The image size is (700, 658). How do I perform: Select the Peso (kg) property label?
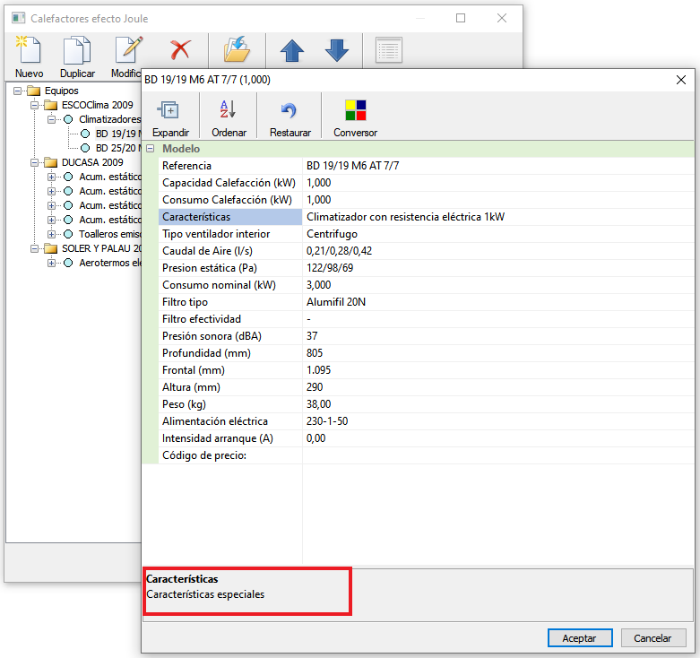[x=230, y=404]
